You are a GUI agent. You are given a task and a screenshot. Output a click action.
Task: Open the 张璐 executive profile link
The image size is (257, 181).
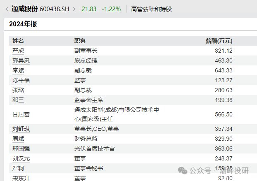click(x=18, y=90)
